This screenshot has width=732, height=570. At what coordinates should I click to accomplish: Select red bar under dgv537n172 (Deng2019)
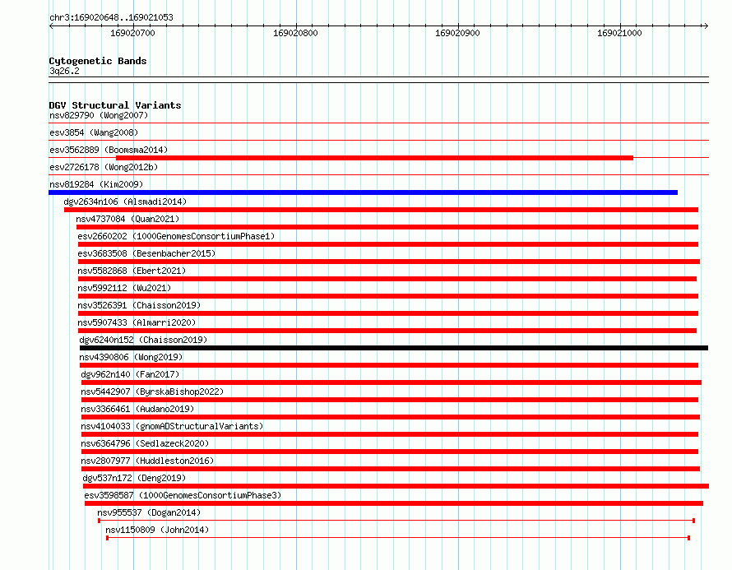(x=396, y=486)
